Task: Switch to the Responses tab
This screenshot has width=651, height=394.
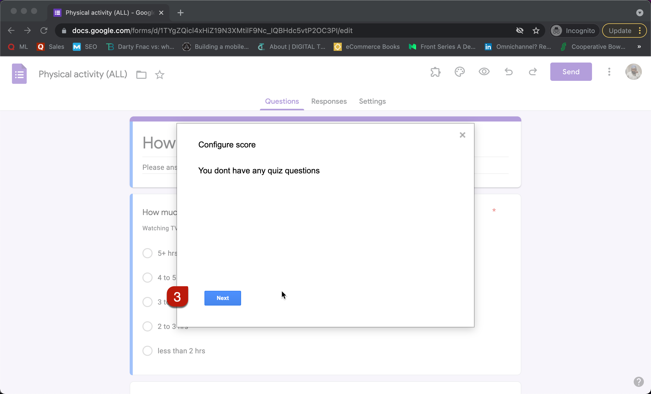Action: tap(329, 101)
